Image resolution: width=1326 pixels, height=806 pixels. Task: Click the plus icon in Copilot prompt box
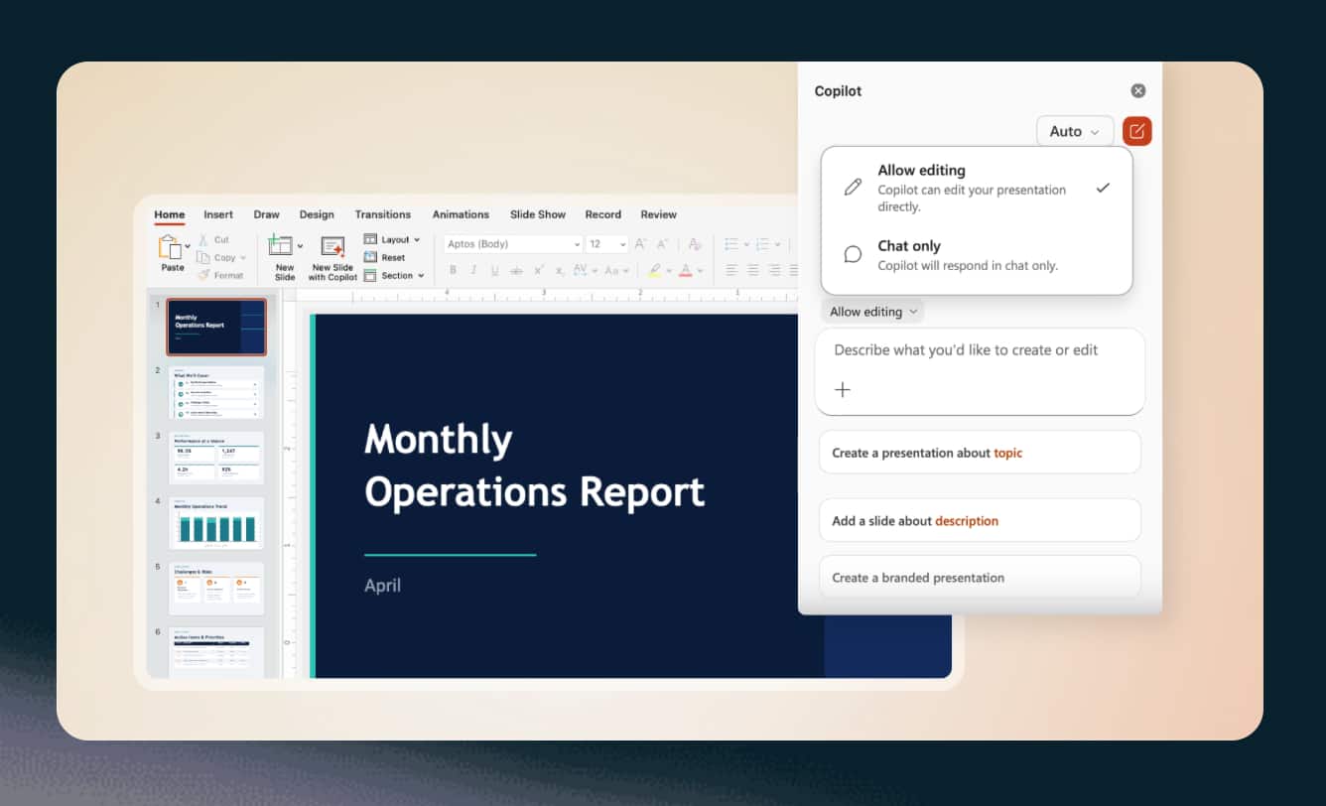click(x=843, y=390)
